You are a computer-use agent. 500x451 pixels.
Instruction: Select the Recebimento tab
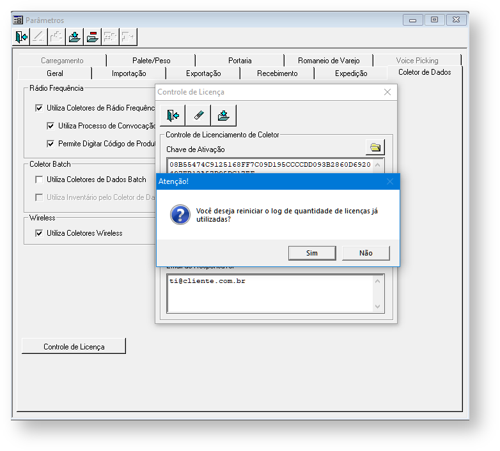277,73
